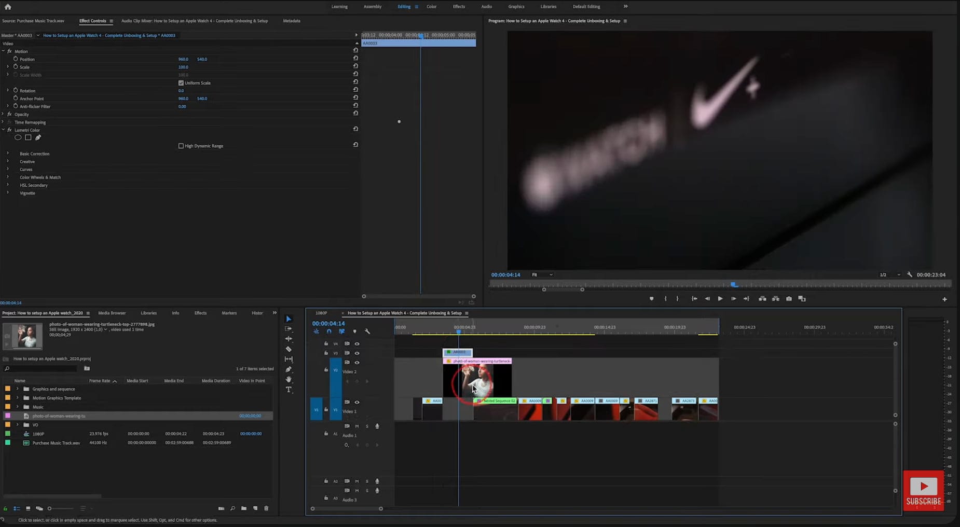Toggle Snap in timeline
Viewport: 960px width, 527px height.
coord(328,331)
